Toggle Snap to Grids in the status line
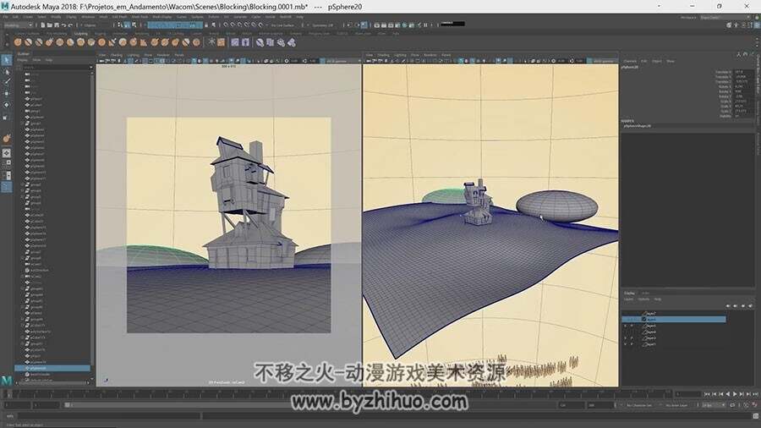 point(226,25)
